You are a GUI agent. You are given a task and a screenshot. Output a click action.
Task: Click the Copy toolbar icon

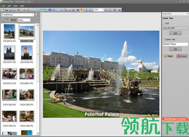pyautogui.click(x=33, y=10)
